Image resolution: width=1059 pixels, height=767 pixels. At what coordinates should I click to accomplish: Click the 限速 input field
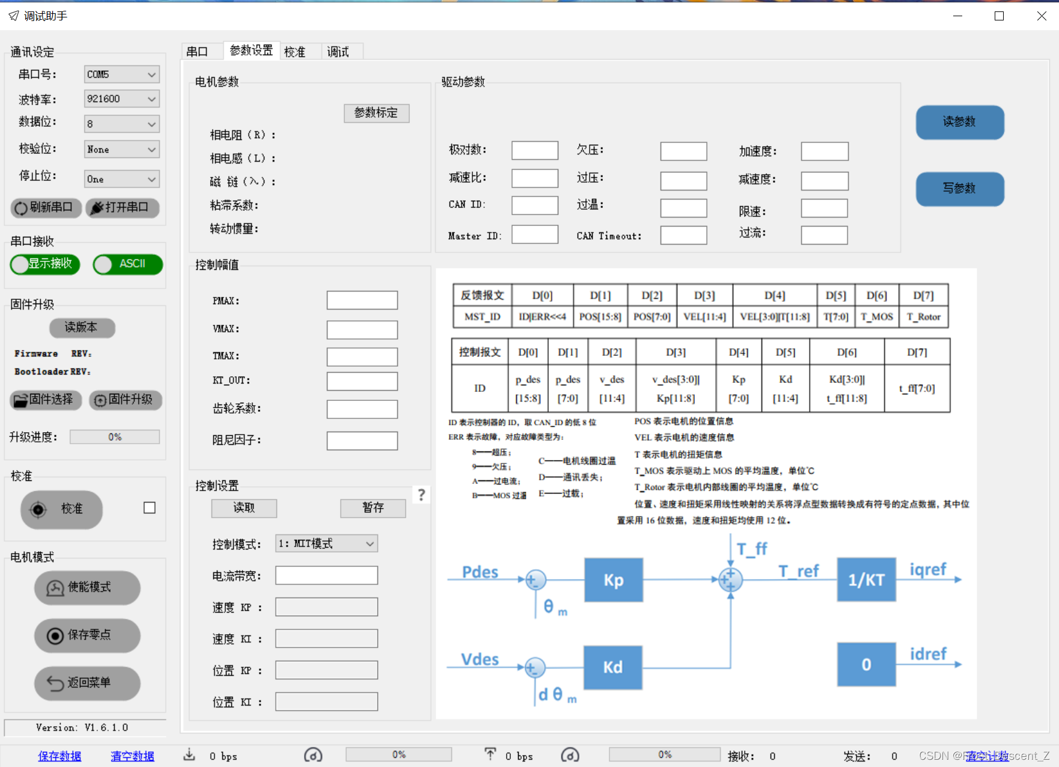[x=825, y=209]
